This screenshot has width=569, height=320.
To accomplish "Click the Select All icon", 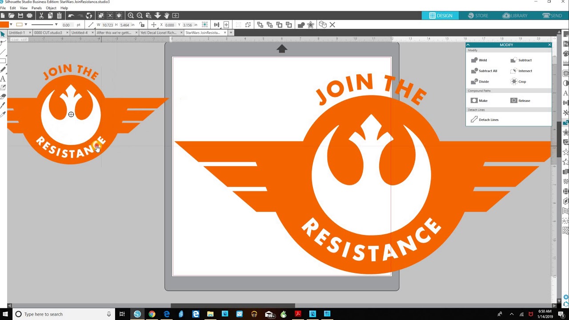I will [101, 16].
